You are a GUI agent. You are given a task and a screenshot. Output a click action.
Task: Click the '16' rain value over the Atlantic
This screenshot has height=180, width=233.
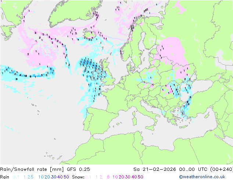tap(26, 76)
